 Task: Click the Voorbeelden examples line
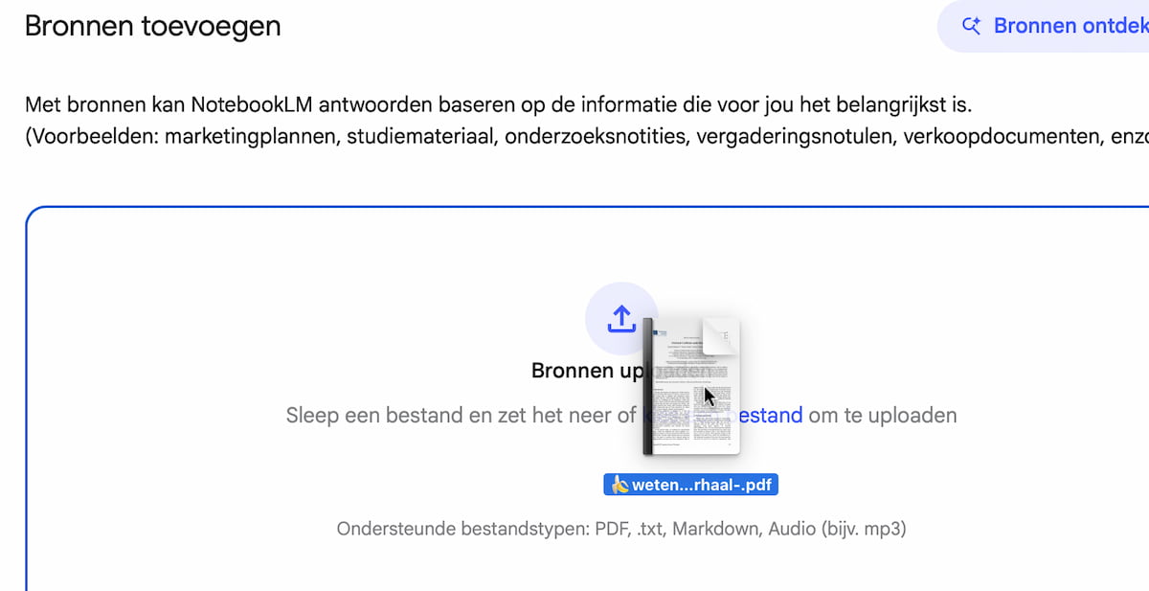tap(574, 136)
